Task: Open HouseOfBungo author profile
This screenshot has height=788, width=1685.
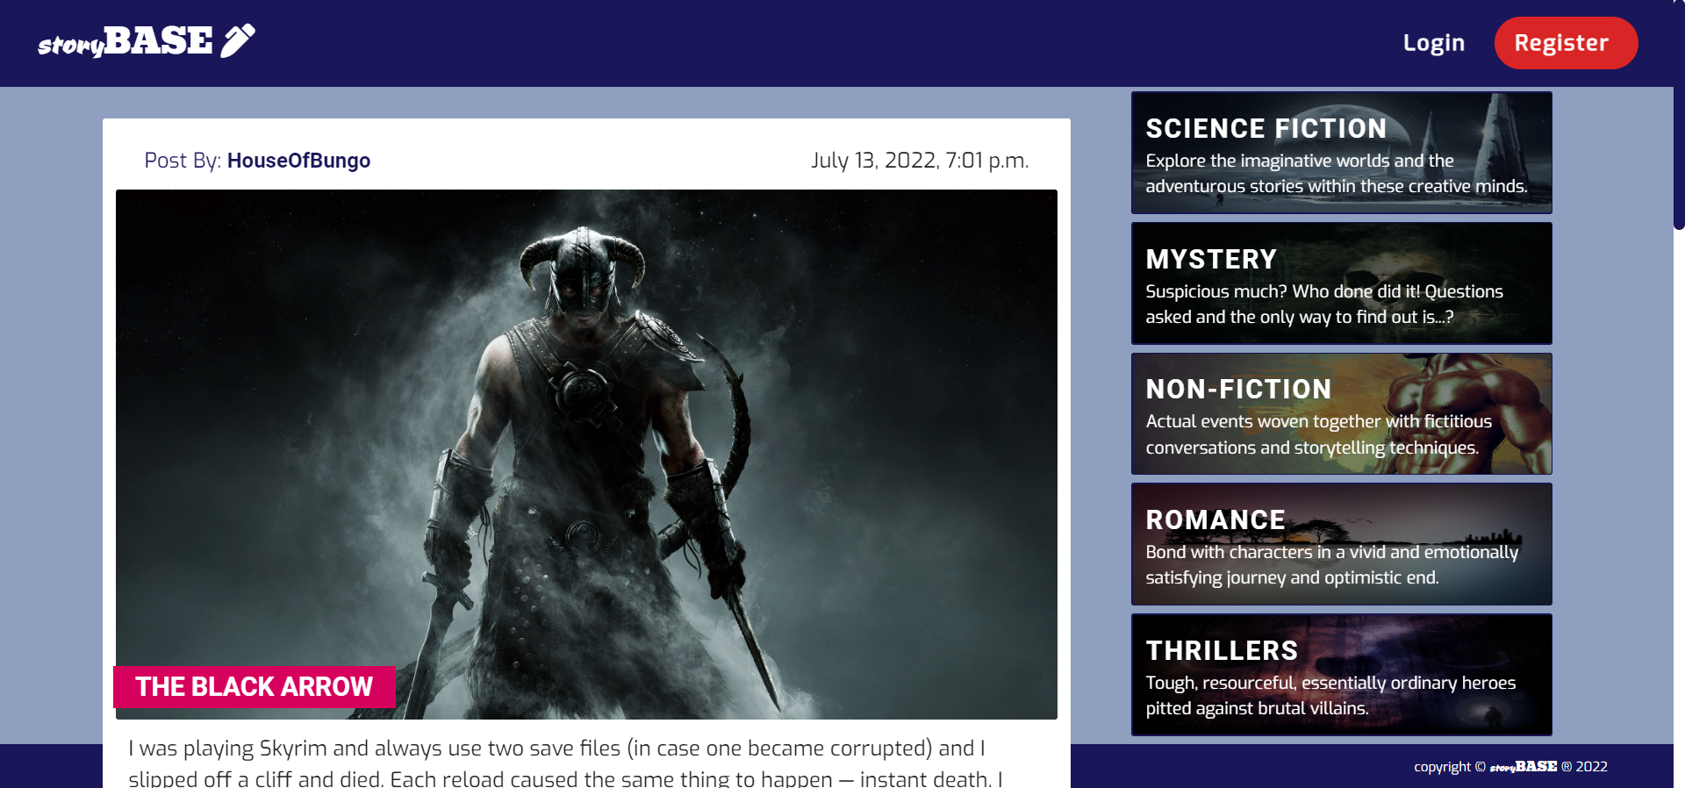Action: [298, 161]
